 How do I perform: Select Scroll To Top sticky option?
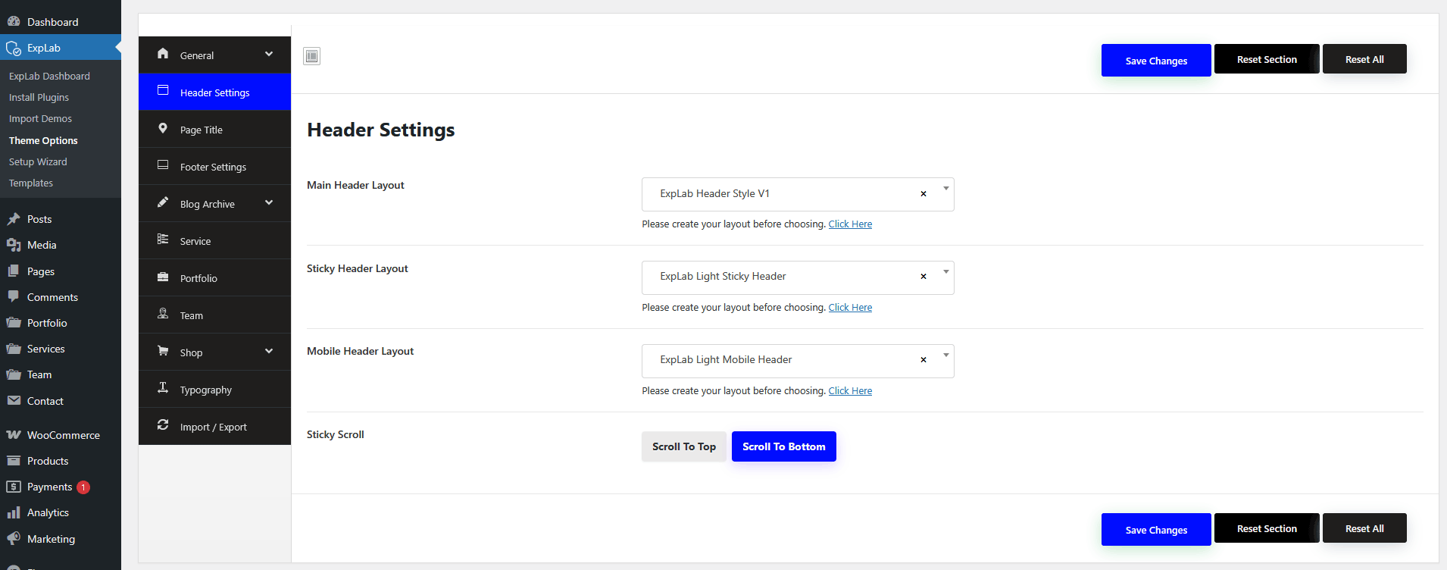point(683,446)
